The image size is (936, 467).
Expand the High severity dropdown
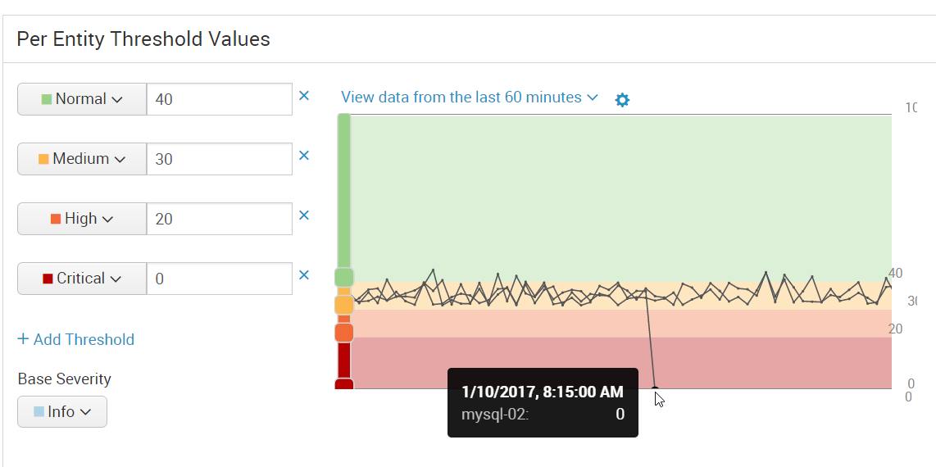[x=82, y=218]
